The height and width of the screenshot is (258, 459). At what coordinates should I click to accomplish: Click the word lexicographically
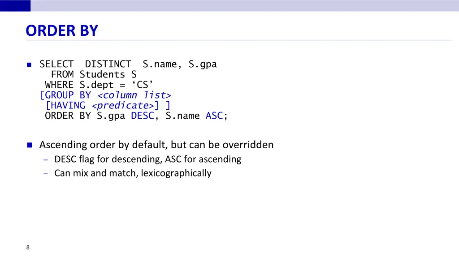click(176, 173)
